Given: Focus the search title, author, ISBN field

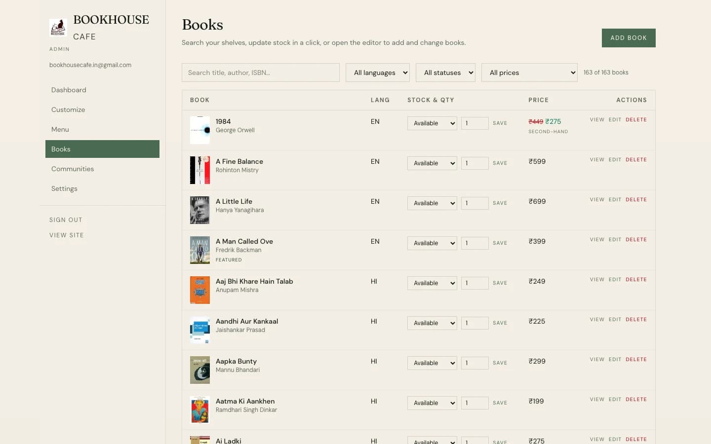Looking at the screenshot, I should click(261, 73).
